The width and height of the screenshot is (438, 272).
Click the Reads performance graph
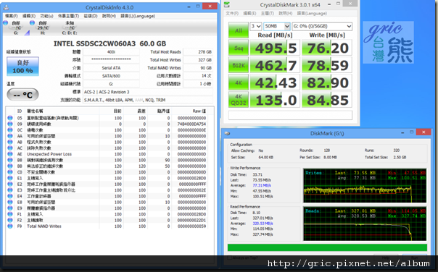pos(365,224)
